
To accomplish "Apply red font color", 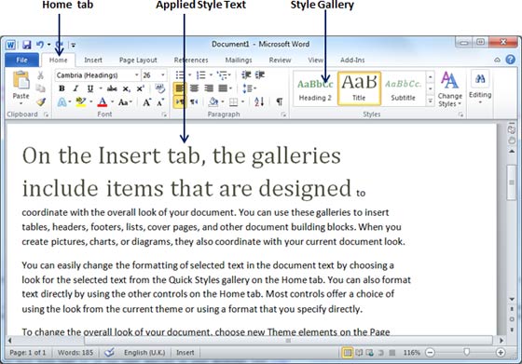I will click(x=103, y=102).
